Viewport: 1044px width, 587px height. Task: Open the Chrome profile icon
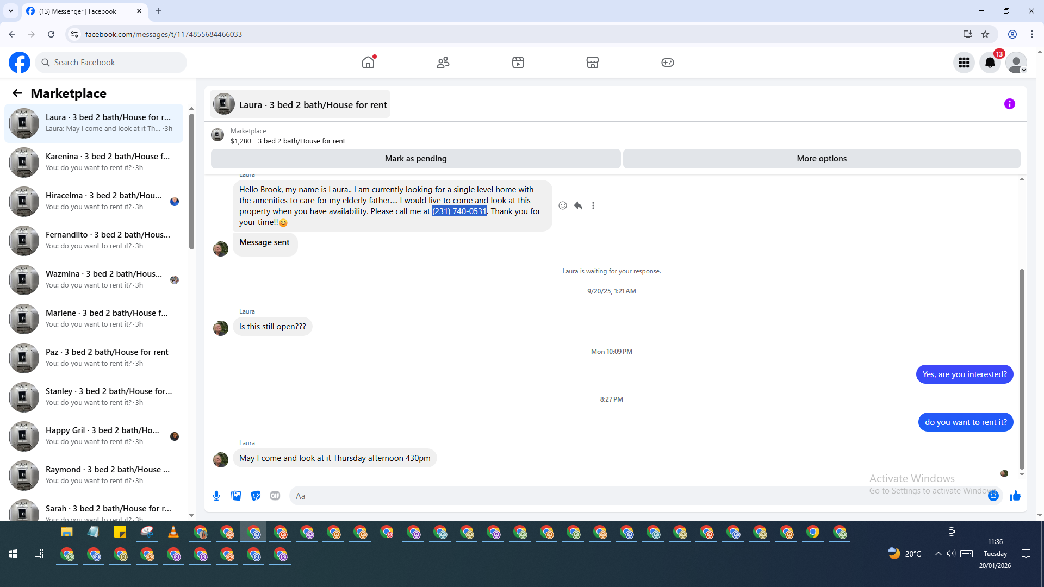pyautogui.click(x=1012, y=34)
